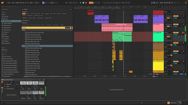Toggle the Automation Arm icon

point(92,3)
